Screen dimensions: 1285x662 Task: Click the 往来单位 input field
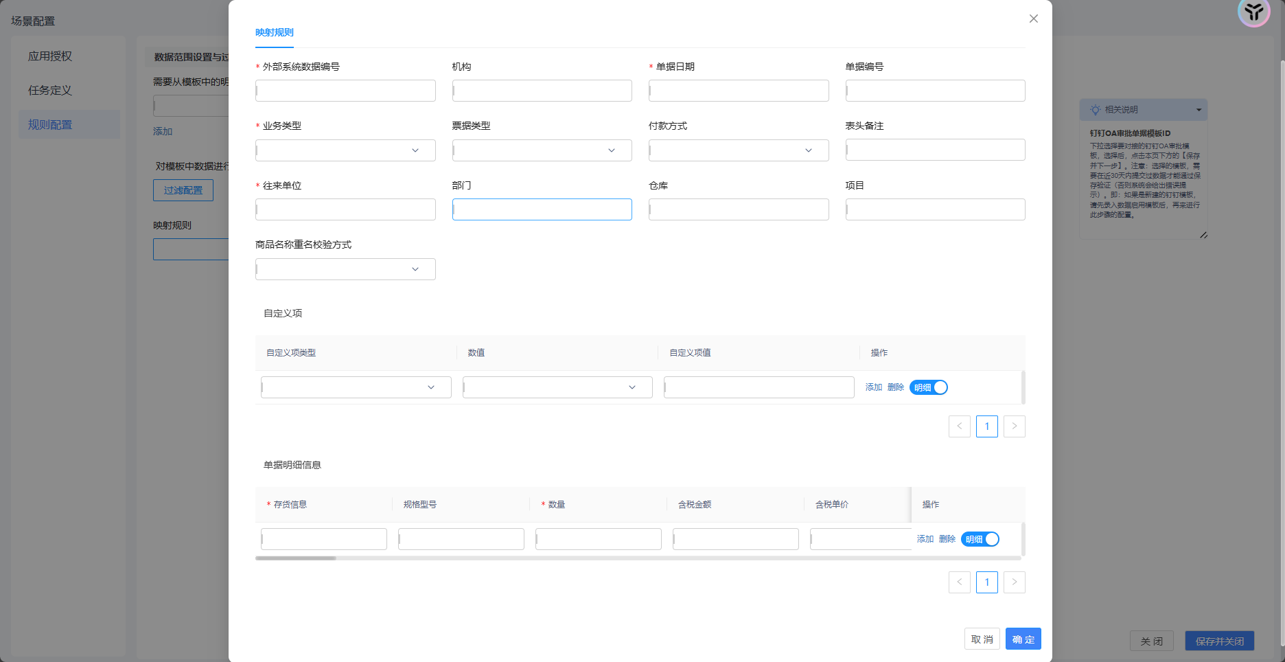tap(345, 209)
